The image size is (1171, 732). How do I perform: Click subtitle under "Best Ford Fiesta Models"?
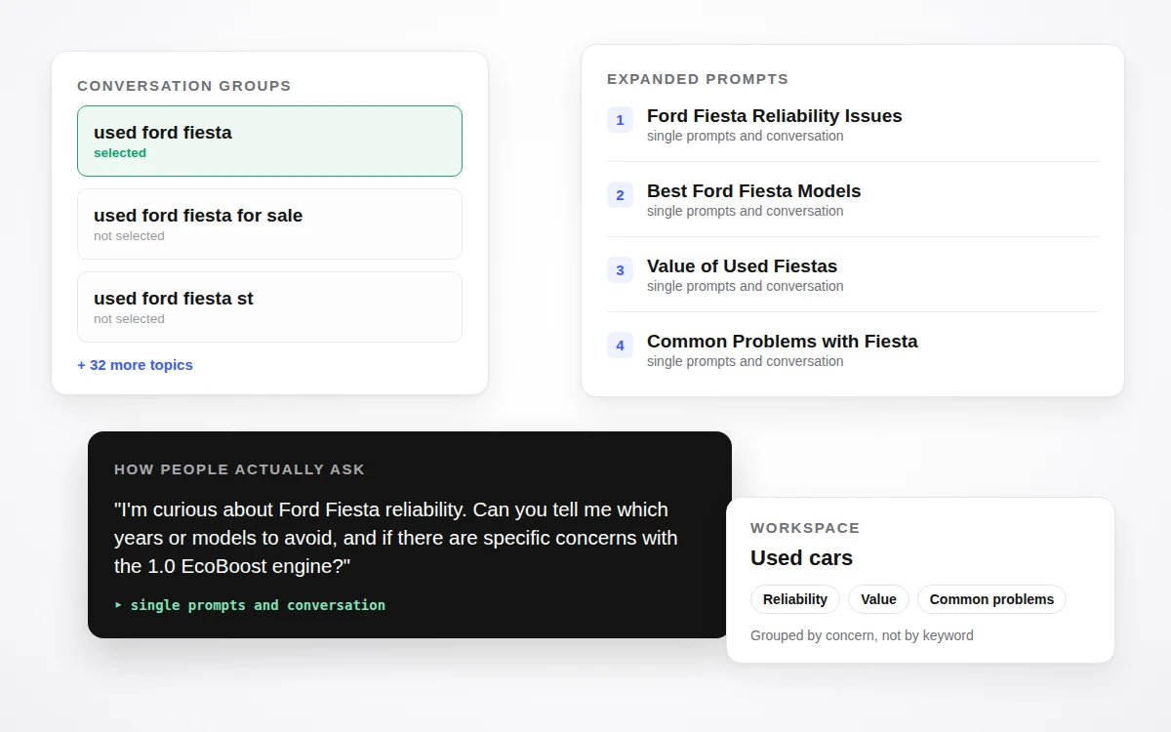tap(745, 211)
